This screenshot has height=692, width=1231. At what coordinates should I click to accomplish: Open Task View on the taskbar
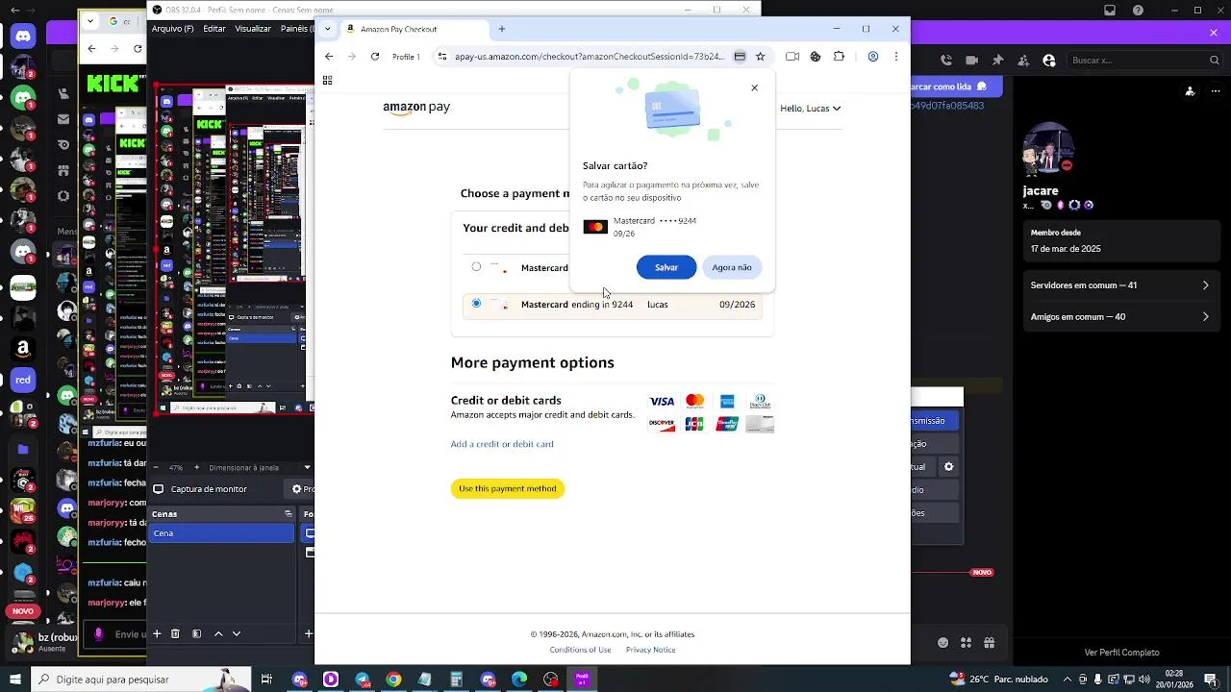tap(266, 680)
